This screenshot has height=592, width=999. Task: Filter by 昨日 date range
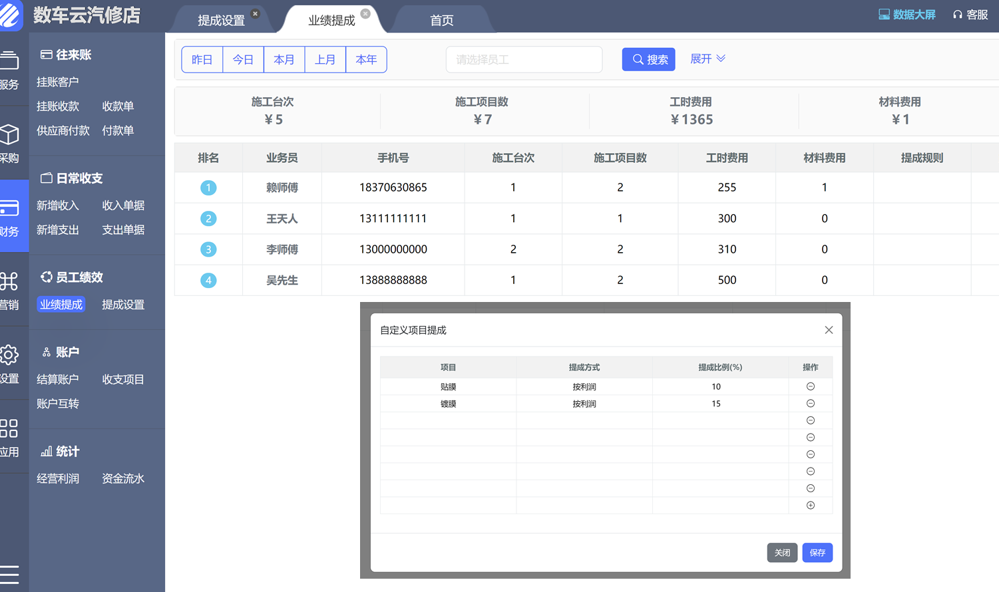click(x=202, y=60)
